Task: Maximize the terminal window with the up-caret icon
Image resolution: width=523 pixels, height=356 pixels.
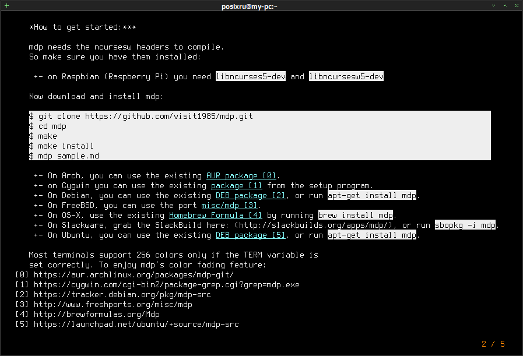Action: pyautogui.click(x=506, y=6)
